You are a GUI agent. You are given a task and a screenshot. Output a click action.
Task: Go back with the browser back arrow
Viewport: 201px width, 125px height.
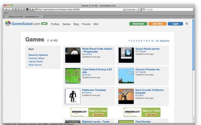[x=6, y=9]
